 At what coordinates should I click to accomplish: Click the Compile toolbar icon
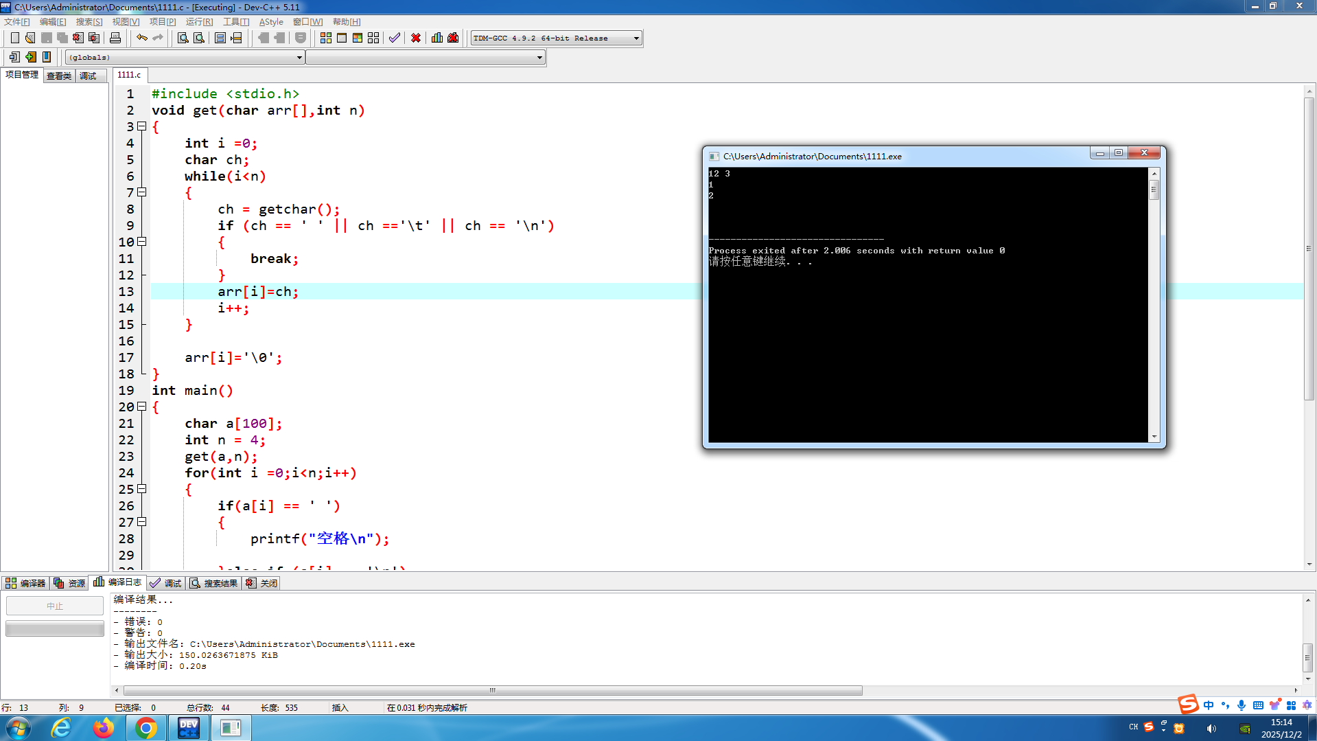pos(326,38)
